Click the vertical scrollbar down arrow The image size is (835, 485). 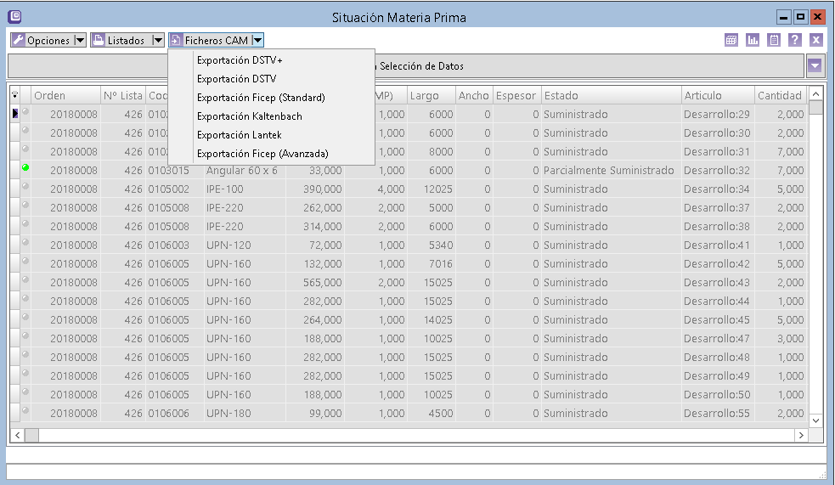tap(815, 420)
